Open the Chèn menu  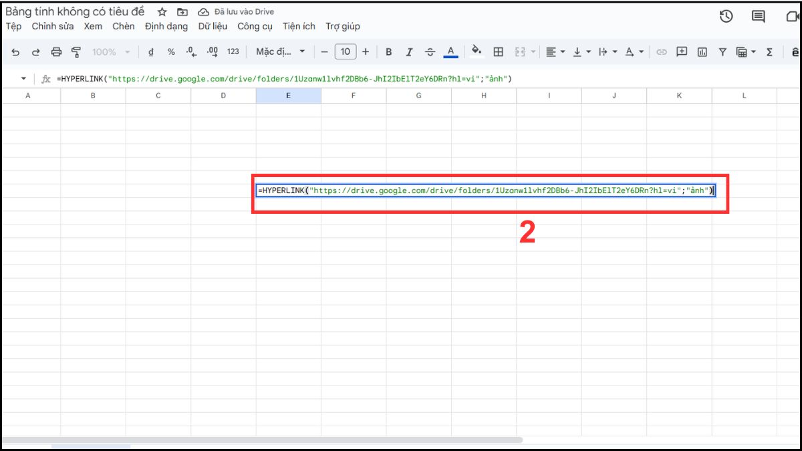124,26
